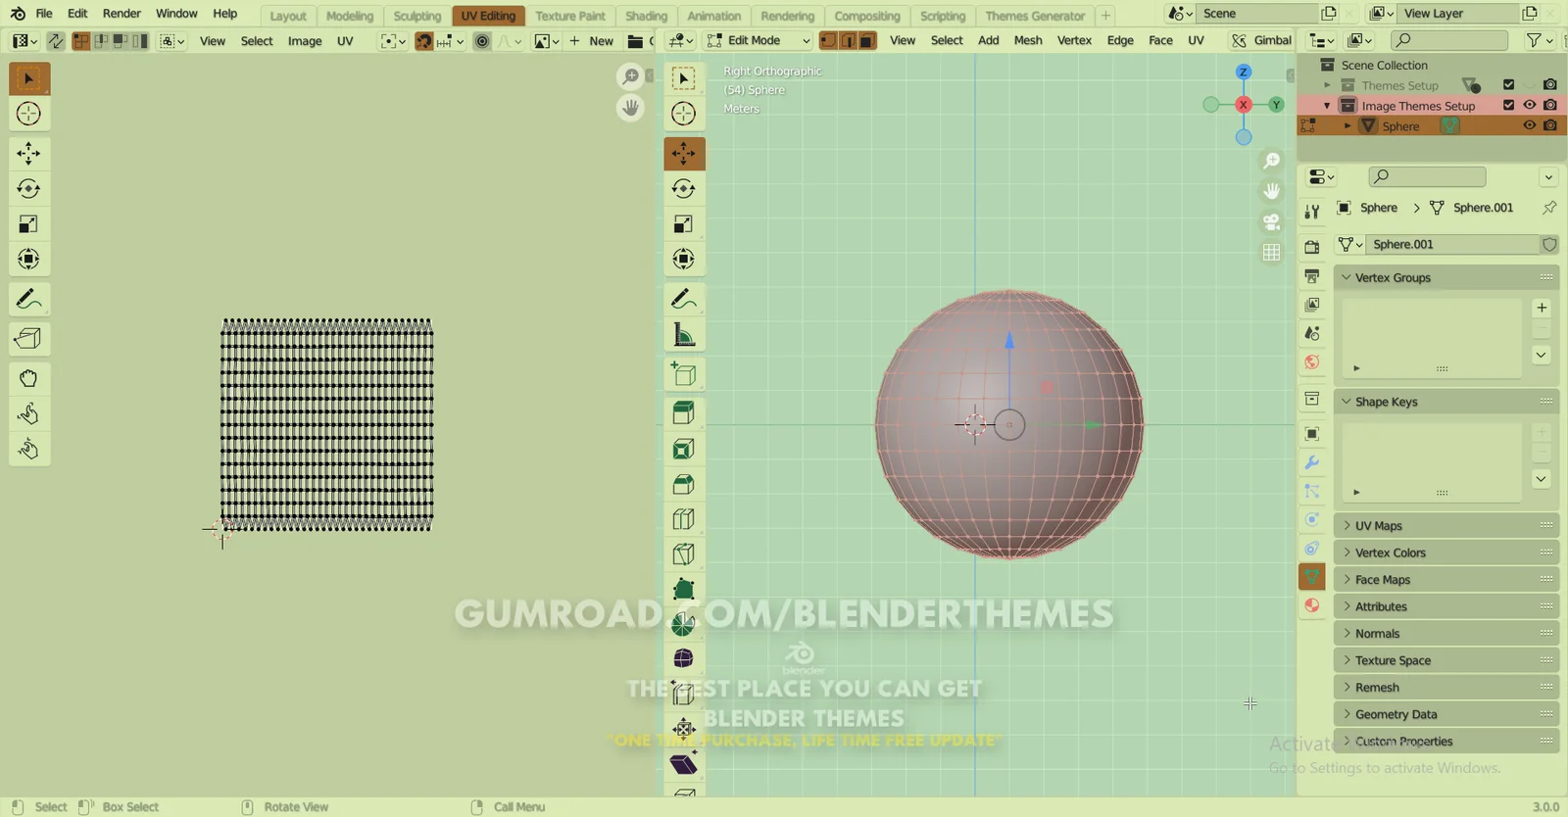Select the Rip Region tool in UV editor

tap(28, 339)
